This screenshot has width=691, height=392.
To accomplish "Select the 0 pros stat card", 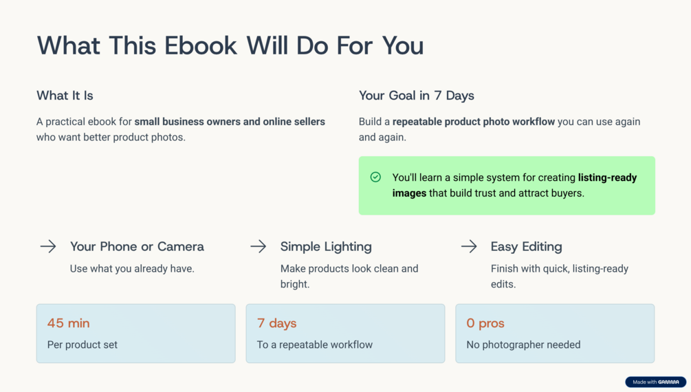I will (555, 334).
